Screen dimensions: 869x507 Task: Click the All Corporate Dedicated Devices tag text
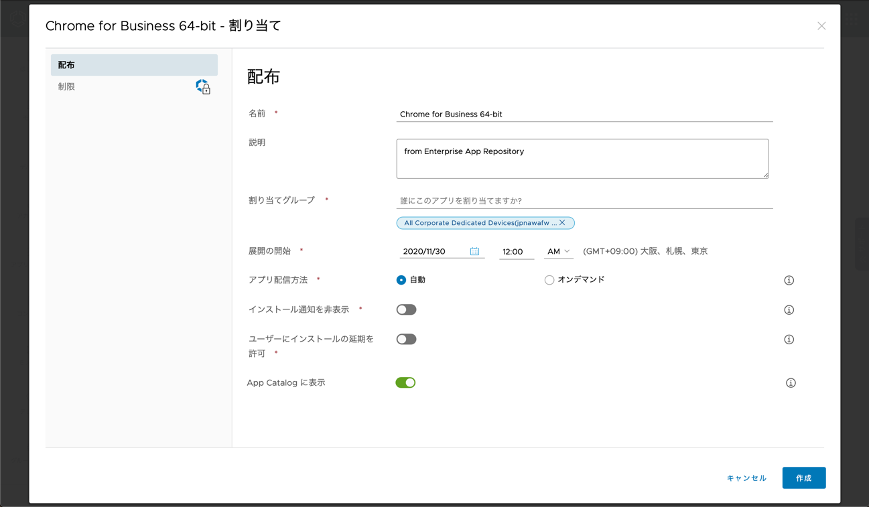click(x=480, y=223)
